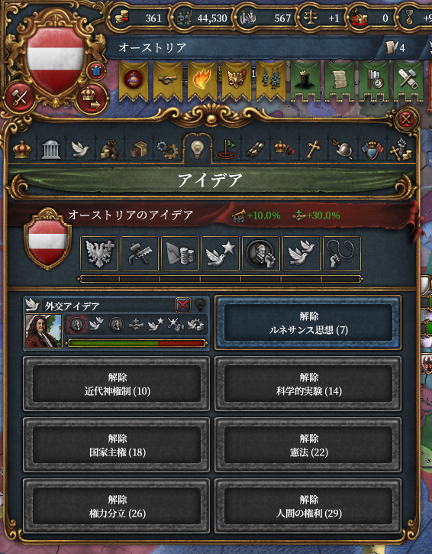432x554 pixels.
Task: Switch to the Government pillared building tab
Action: pyautogui.click(x=51, y=150)
